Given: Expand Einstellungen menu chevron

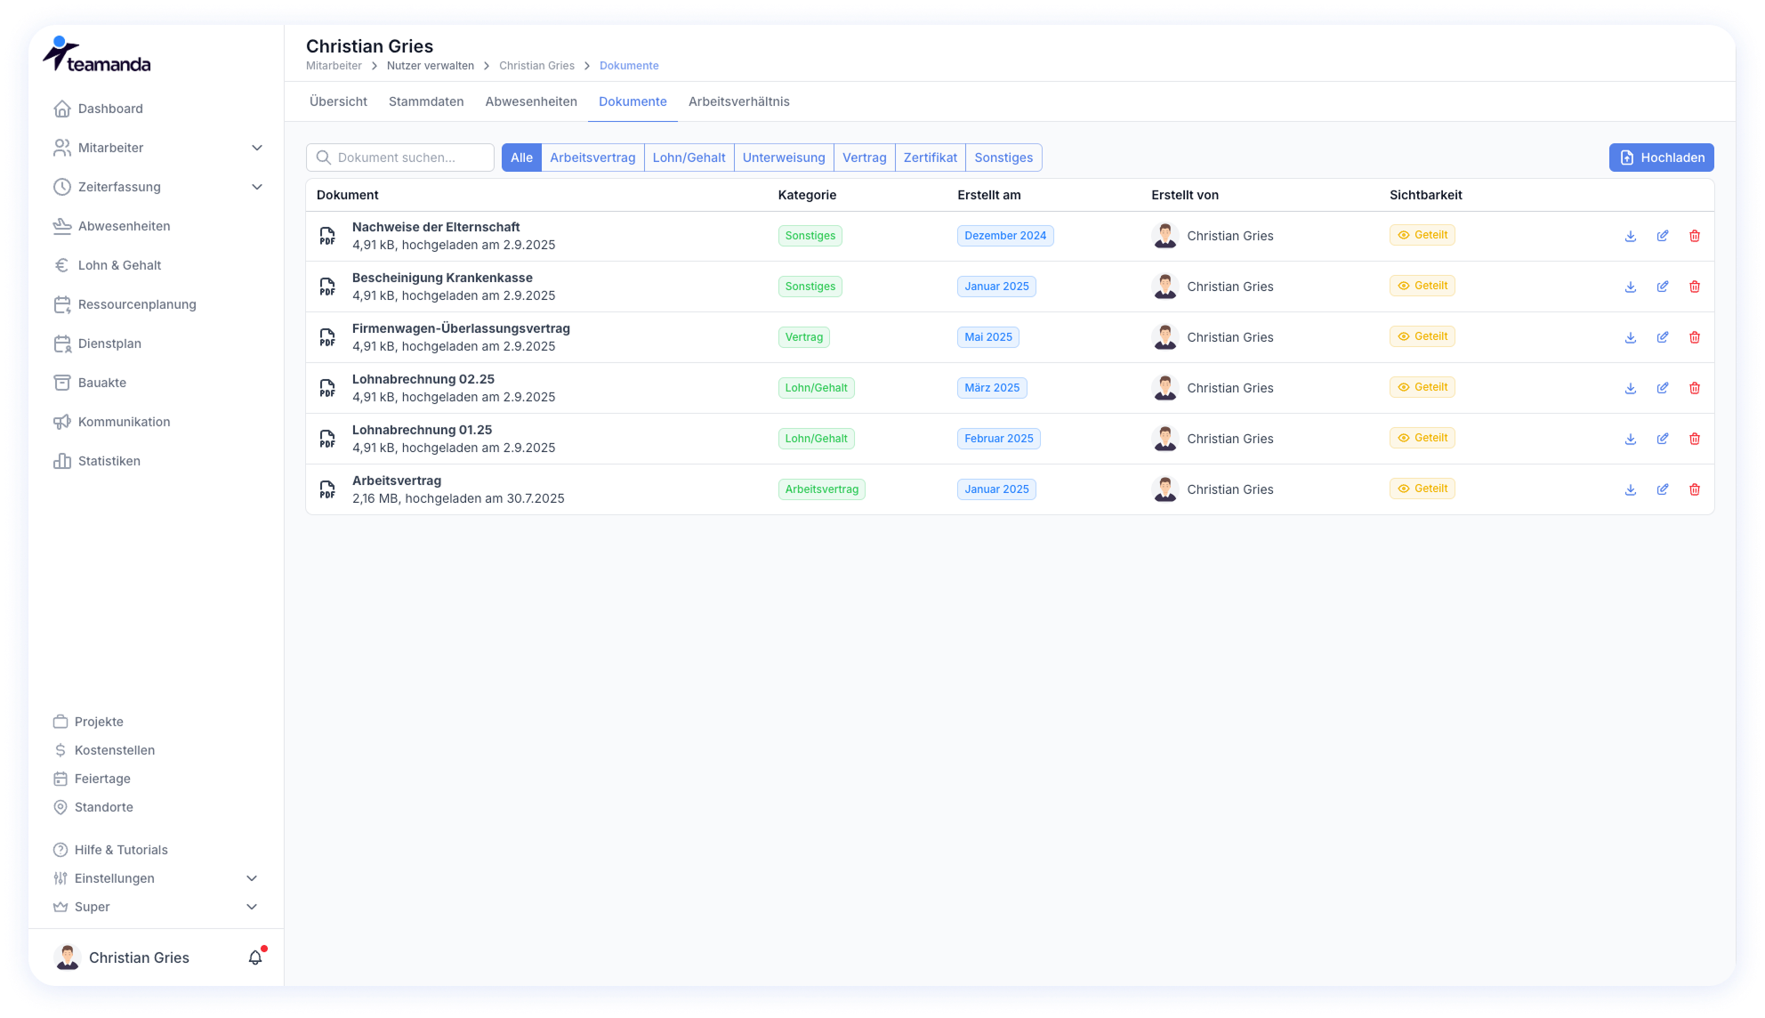Looking at the screenshot, I should pyautogui.click(x=252, y=878).
